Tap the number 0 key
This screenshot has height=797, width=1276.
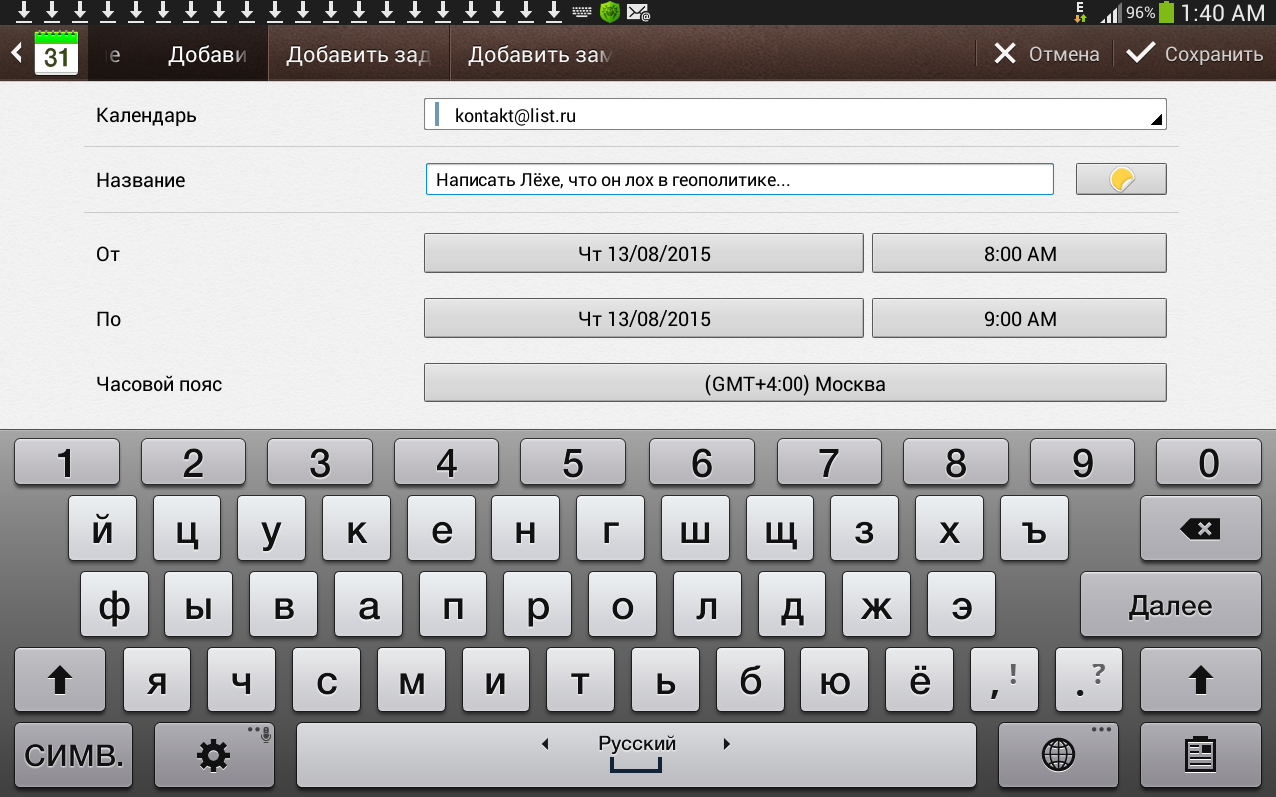click(1208, 462)
